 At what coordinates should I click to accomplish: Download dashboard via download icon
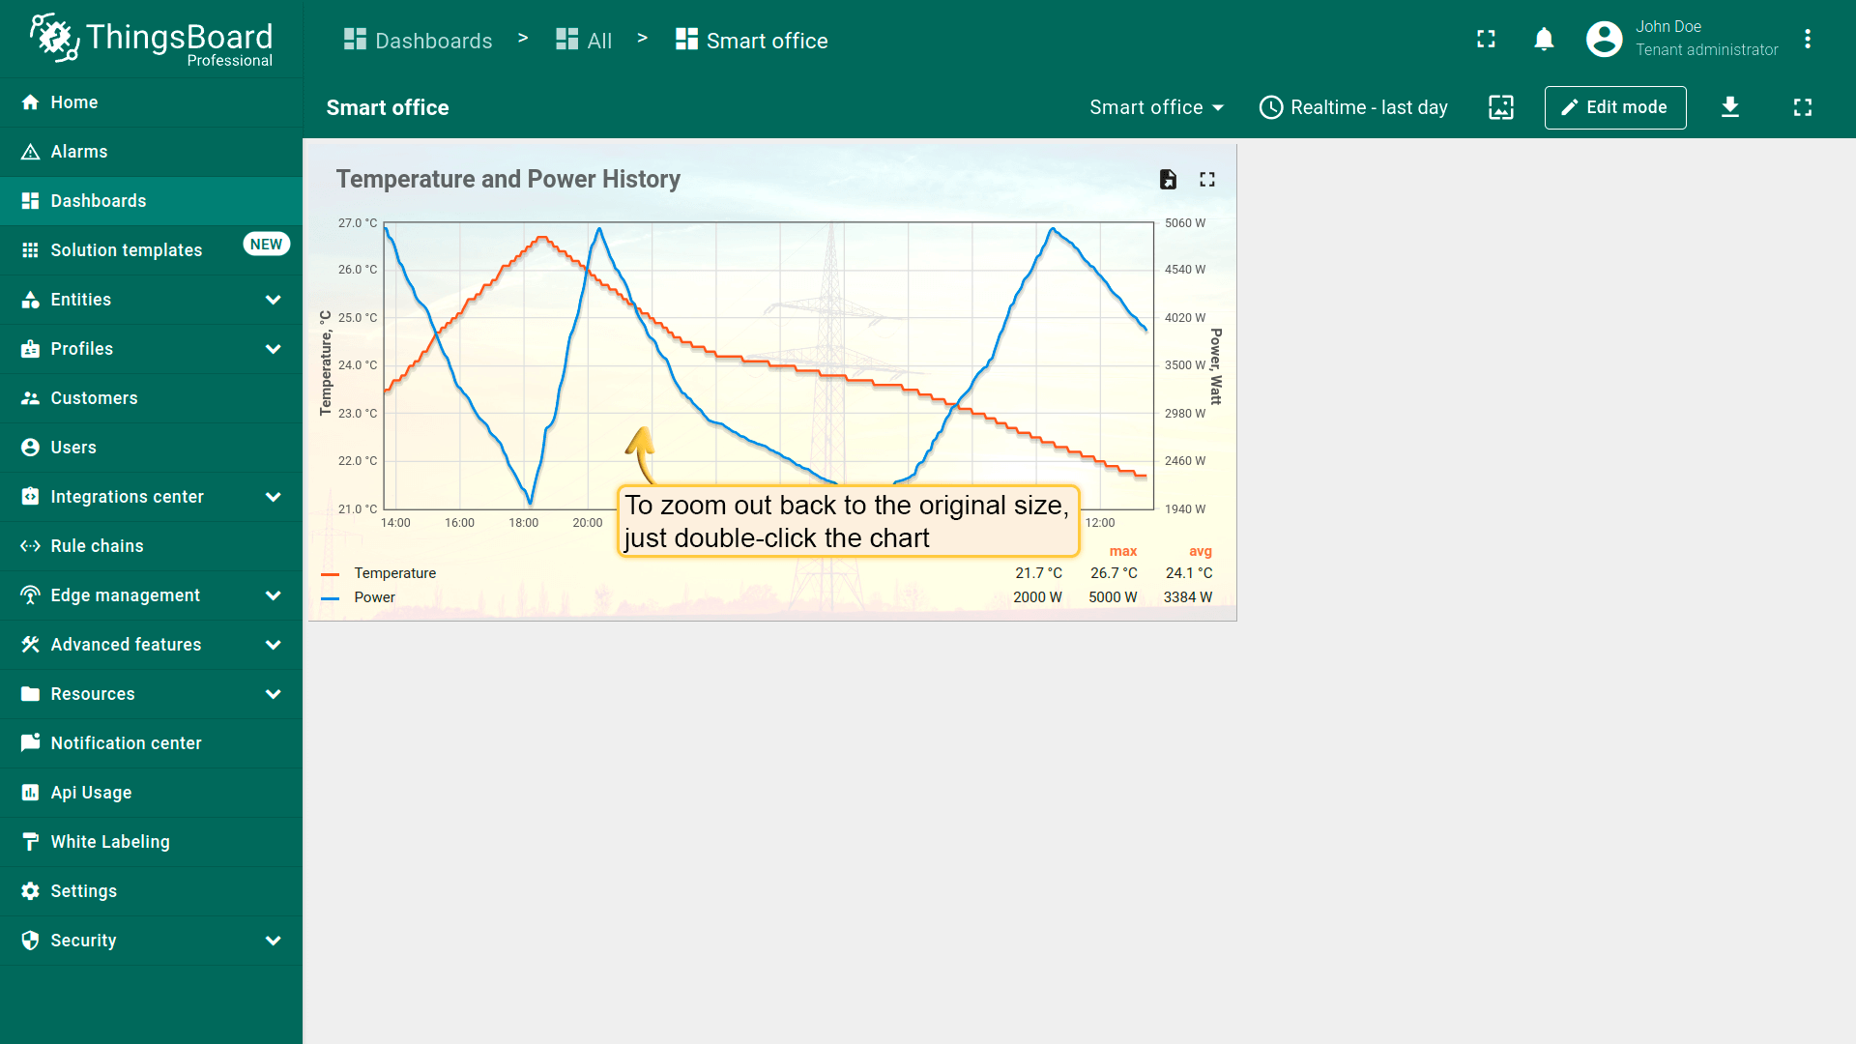click(x=1730, y=107)
